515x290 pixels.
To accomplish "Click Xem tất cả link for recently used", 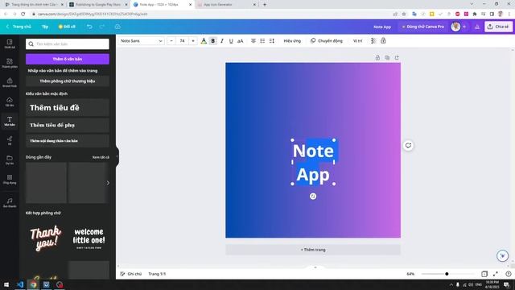I will 101,157.
